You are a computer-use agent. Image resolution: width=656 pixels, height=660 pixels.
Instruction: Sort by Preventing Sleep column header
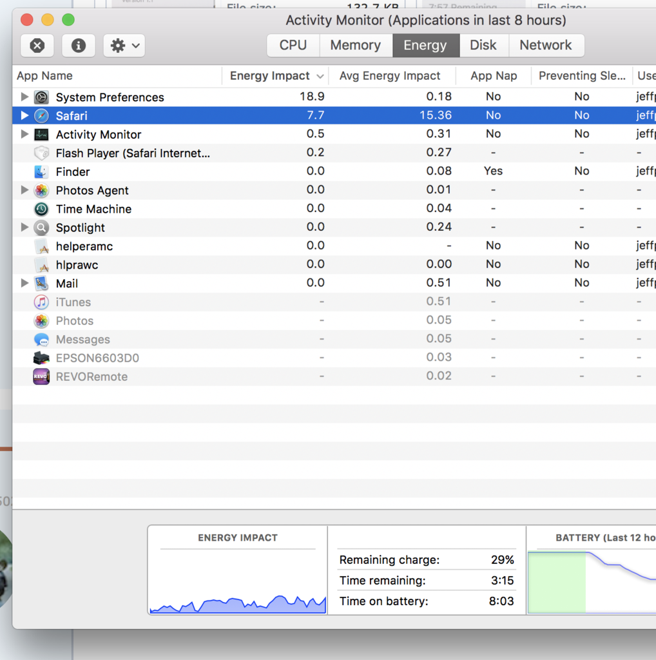click(582, 76)
